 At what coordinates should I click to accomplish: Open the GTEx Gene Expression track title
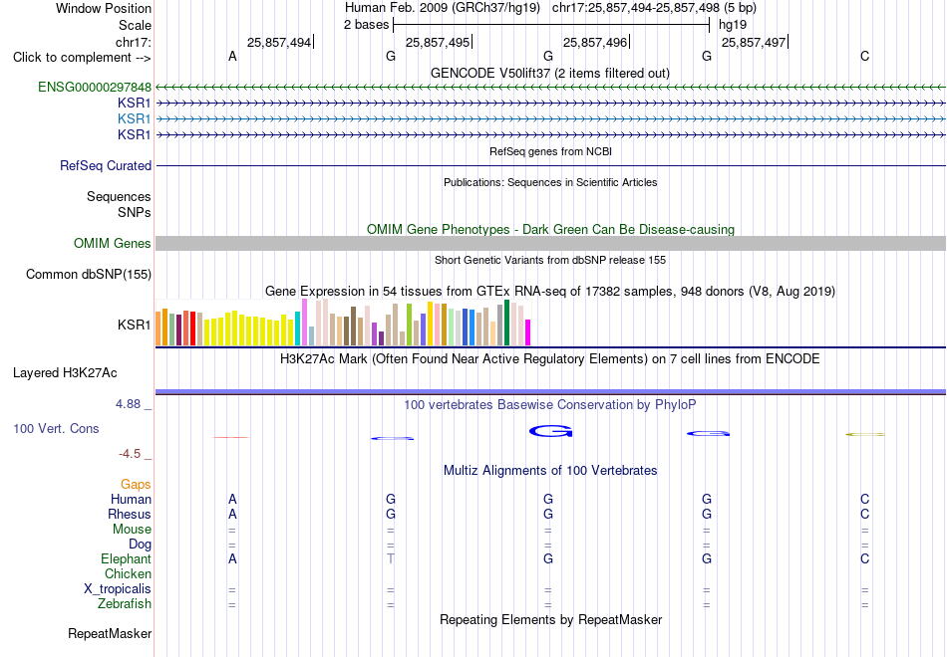point(550,292)
